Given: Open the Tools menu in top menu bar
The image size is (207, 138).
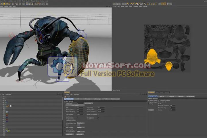Looking at the screenshot, I should pos(24,1).
